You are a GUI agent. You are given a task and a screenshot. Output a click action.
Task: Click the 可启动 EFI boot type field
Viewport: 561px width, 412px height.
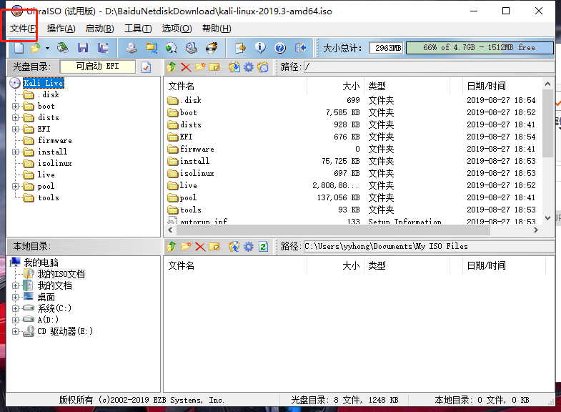(x=98, y=67)
